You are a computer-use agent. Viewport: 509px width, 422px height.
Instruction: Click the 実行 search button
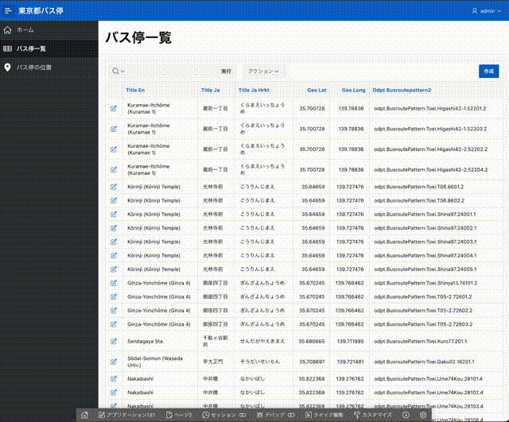point(226,72)
